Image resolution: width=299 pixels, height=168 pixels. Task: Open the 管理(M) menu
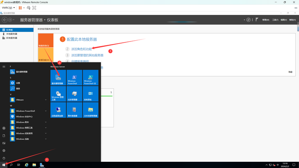(266, 20)
